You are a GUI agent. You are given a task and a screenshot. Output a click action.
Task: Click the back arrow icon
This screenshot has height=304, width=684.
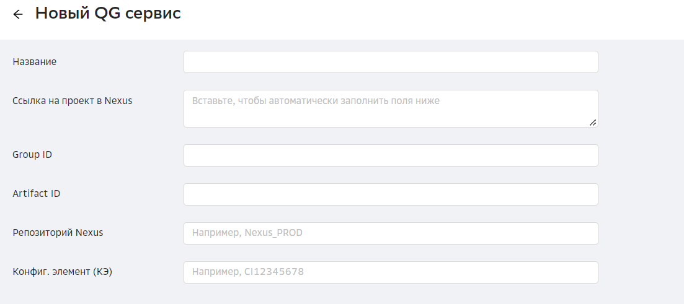coord(17,14)
